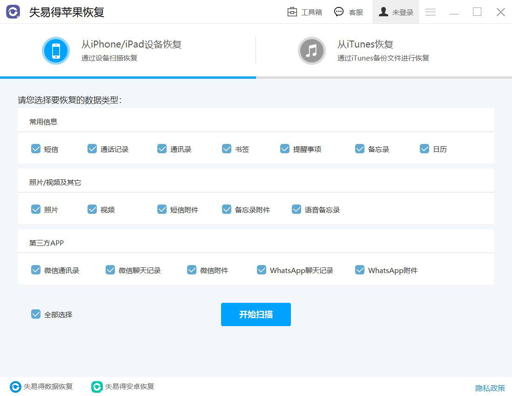
Task: Close the application window
Action: [500, 12]
